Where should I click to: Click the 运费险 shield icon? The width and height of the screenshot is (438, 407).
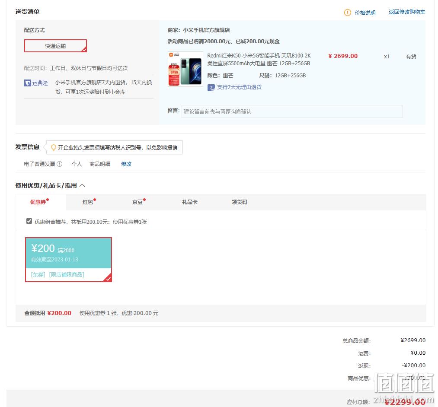(27, 83)
